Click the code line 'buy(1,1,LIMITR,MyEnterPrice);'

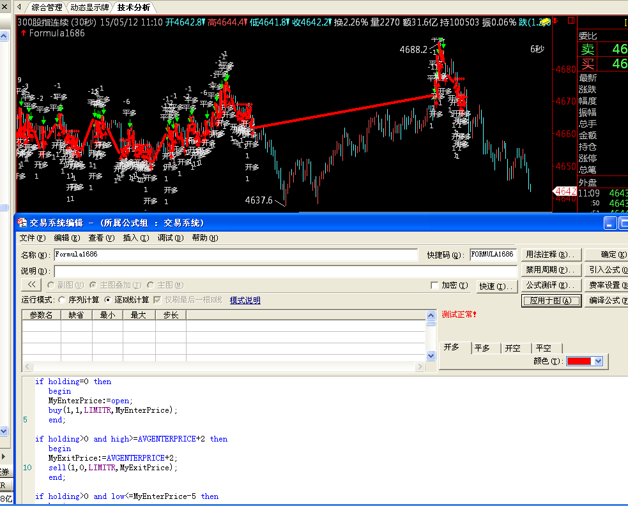[x=113, y=410]
